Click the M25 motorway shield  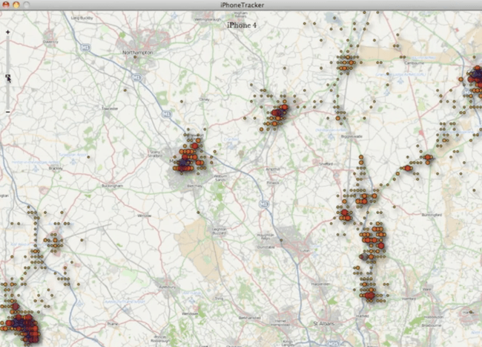pos(333,343)
